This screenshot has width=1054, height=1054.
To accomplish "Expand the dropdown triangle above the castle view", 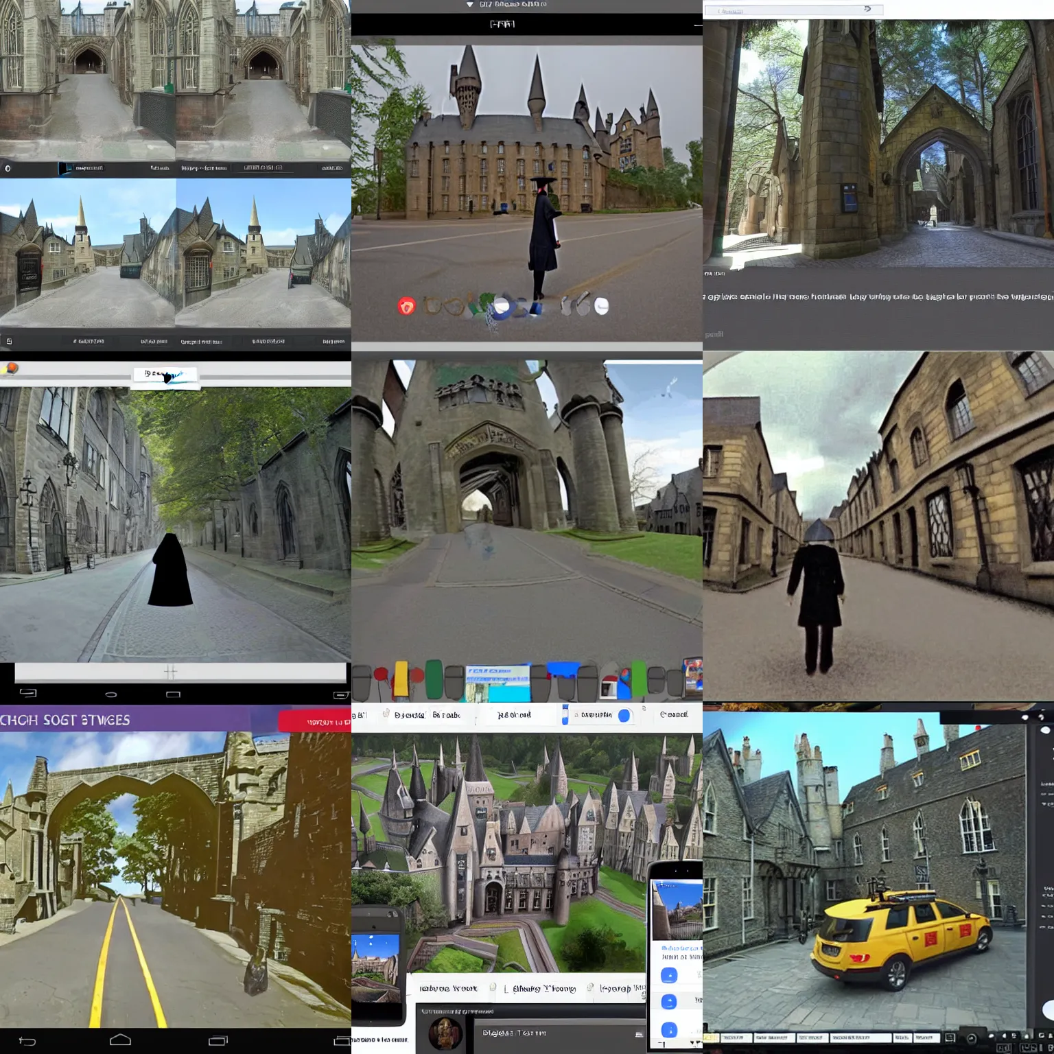I will [470, 5].
